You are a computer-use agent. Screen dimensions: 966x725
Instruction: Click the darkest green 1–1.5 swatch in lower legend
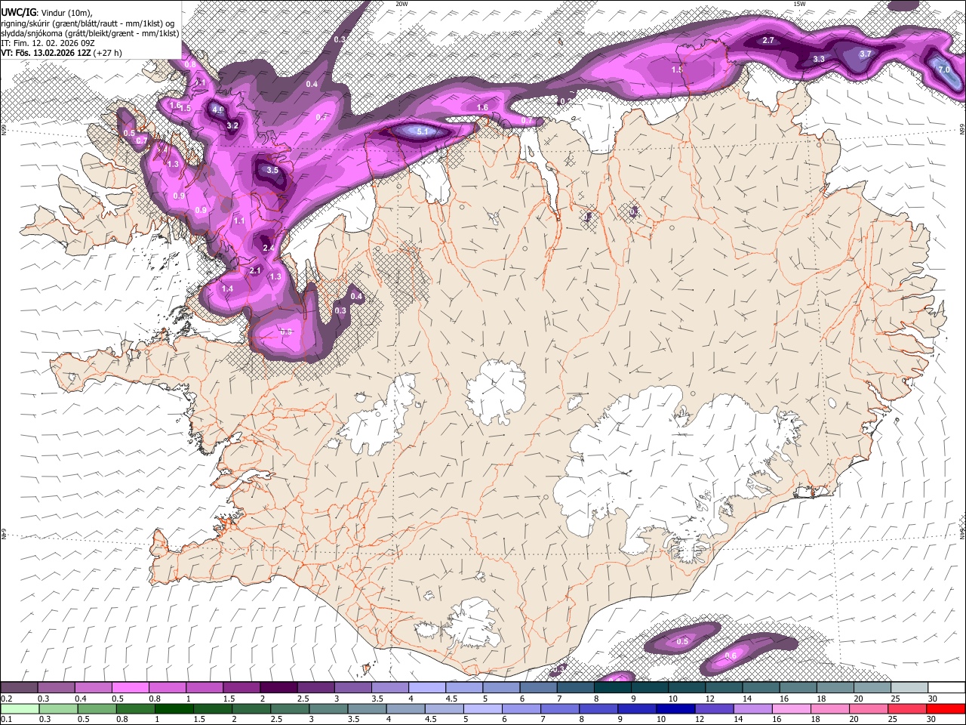coord(174,708)
